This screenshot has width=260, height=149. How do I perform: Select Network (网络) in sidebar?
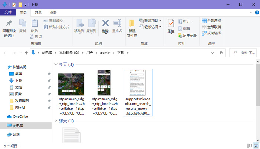(x=13, y=135)
